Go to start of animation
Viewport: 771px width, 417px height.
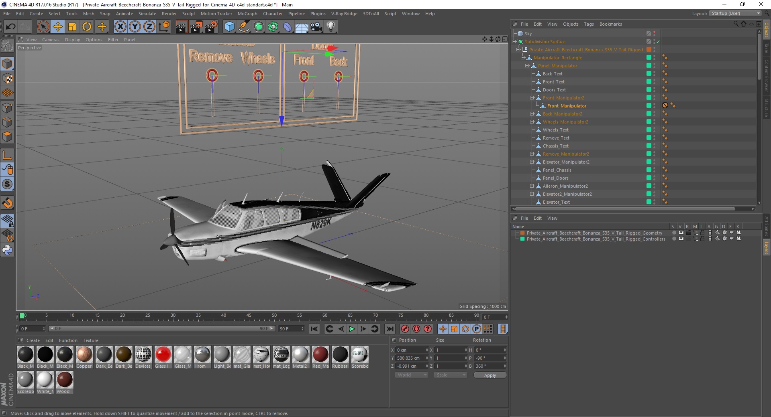(314, 329)
